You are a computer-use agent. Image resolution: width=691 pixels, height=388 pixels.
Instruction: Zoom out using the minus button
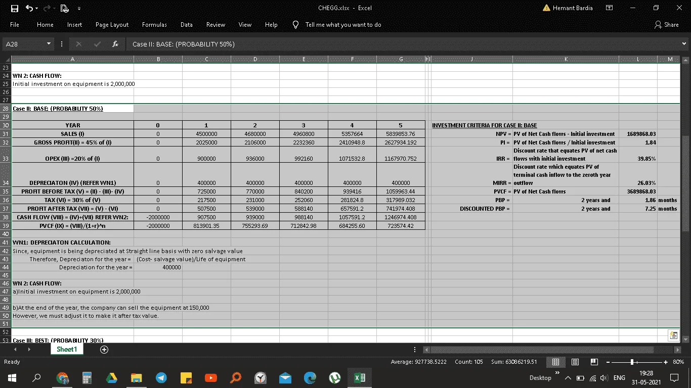pyautogui.click(x=609, y=362)
